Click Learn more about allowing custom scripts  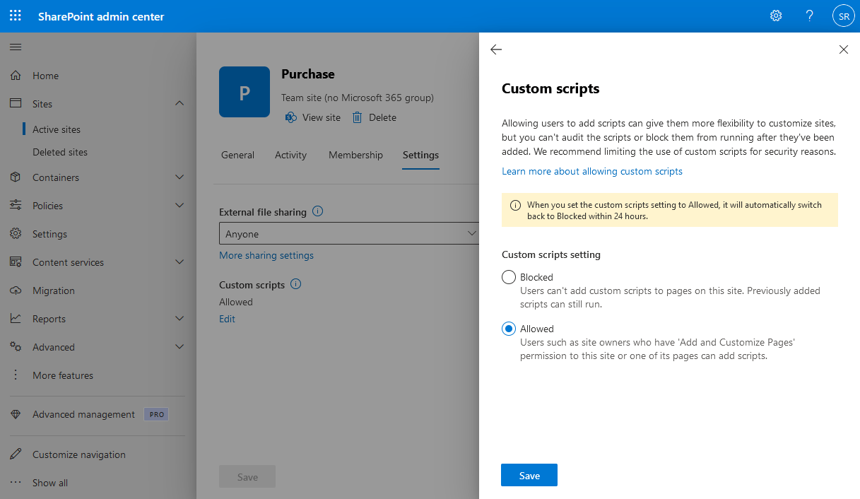(x=592, y=171)
